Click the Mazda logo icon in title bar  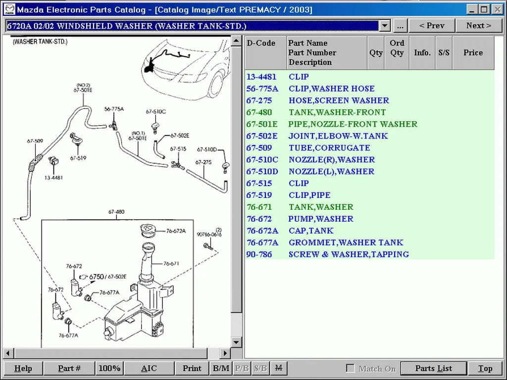pyautogui.click(x=10, y=9)
